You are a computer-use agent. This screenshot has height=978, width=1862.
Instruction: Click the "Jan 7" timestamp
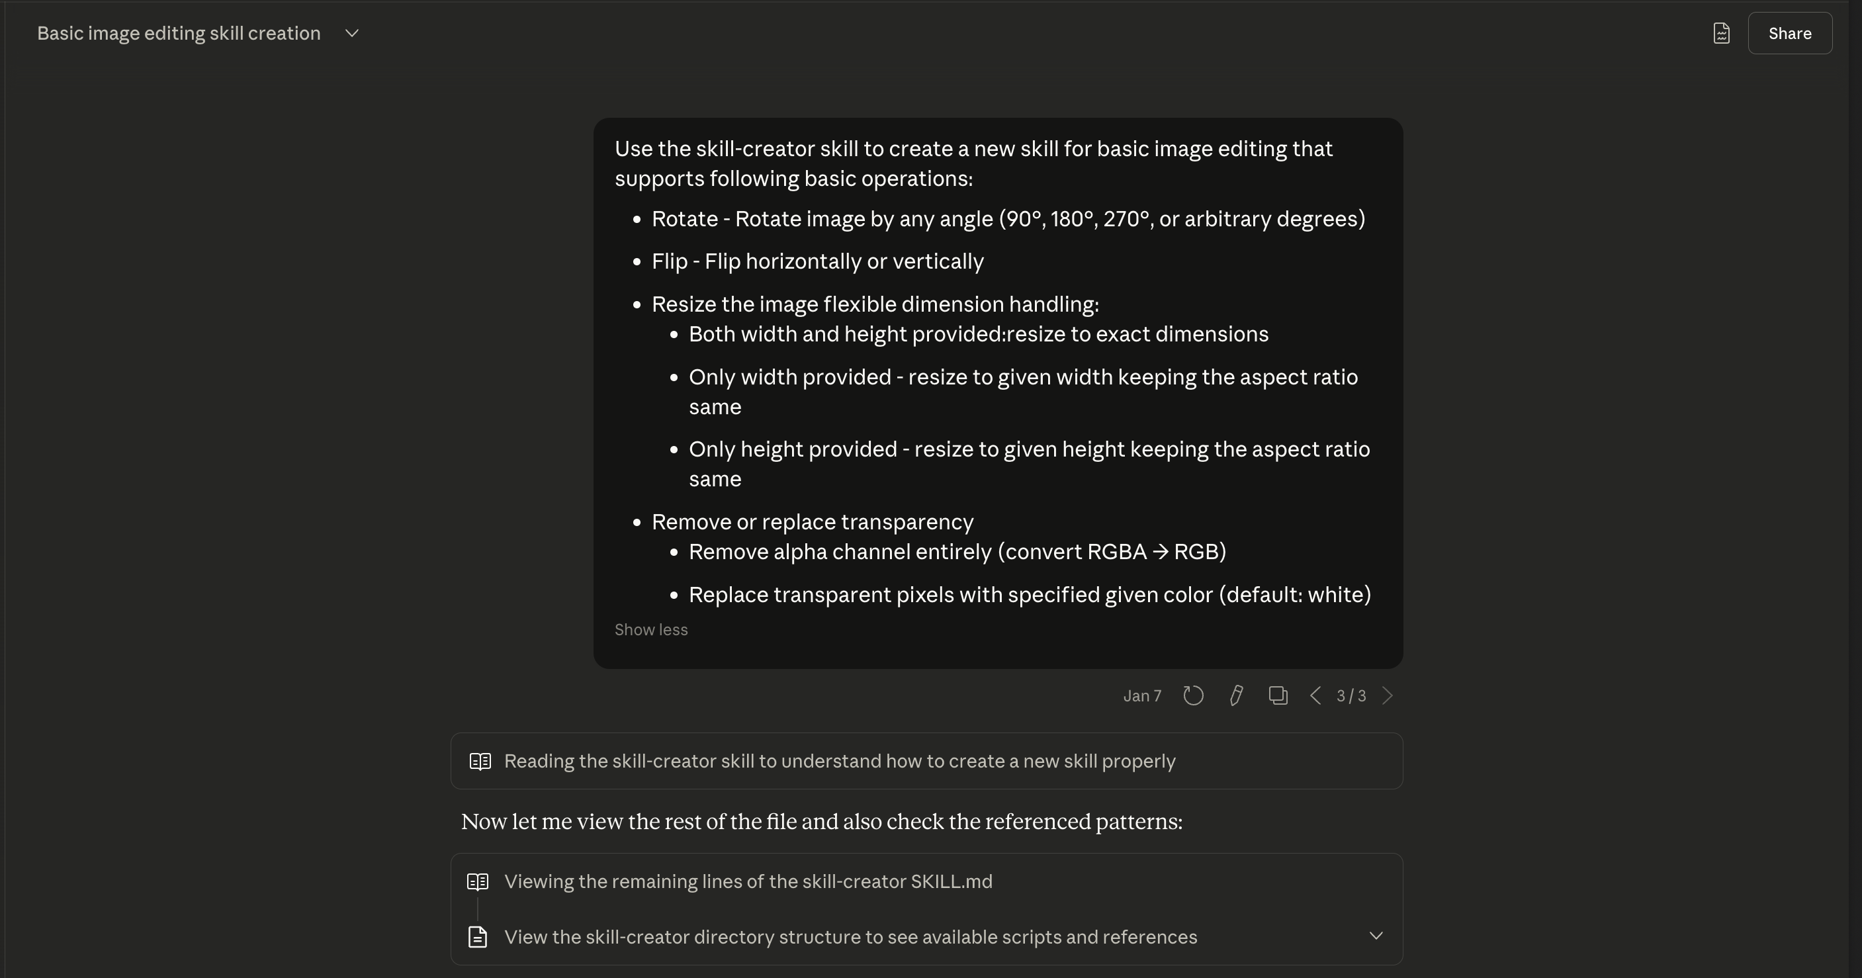(1142, 696)
